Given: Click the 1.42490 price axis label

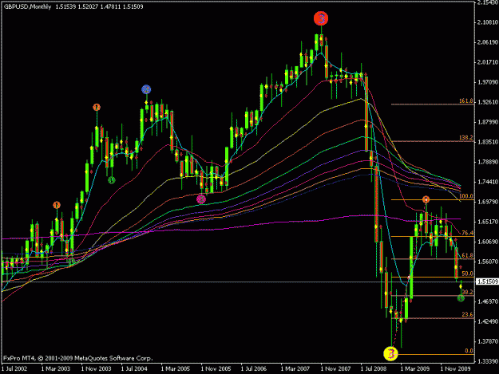Looking at the screenshot, I should [x=488, y=321].
